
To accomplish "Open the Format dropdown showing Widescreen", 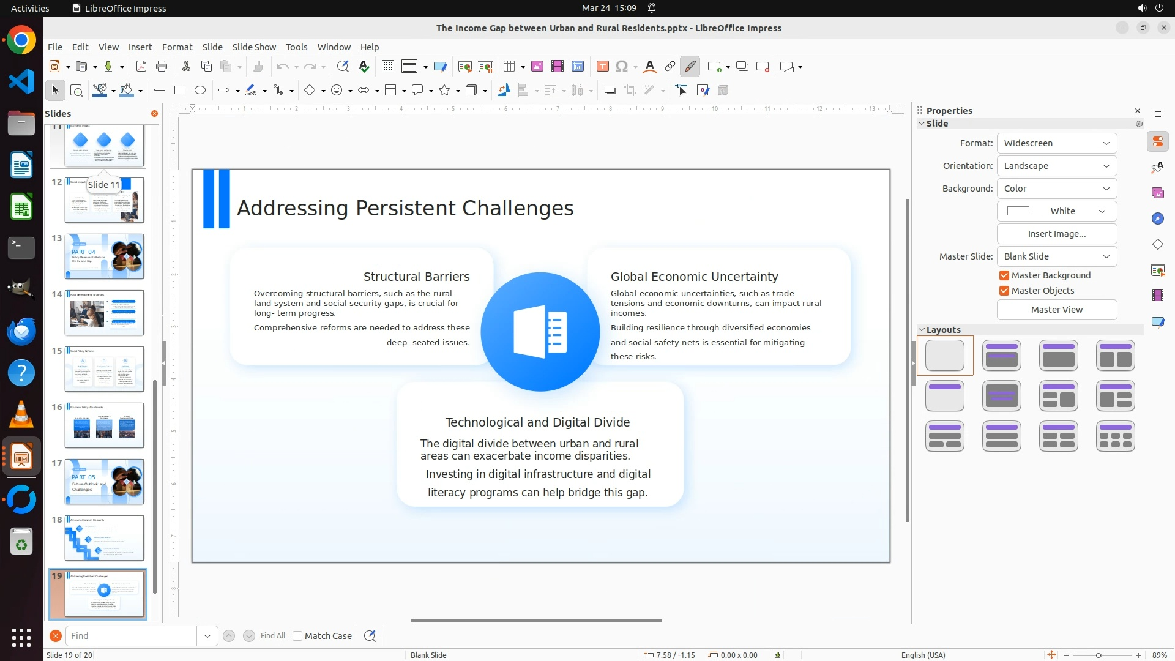I will [1056, 143].
